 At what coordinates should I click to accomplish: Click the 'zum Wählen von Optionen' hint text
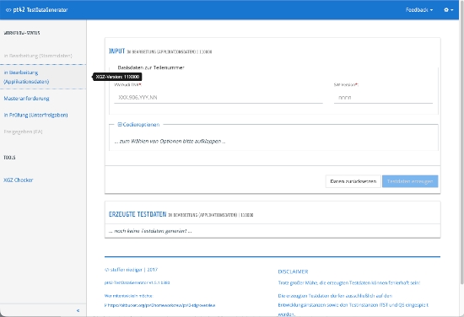point(170,142)
